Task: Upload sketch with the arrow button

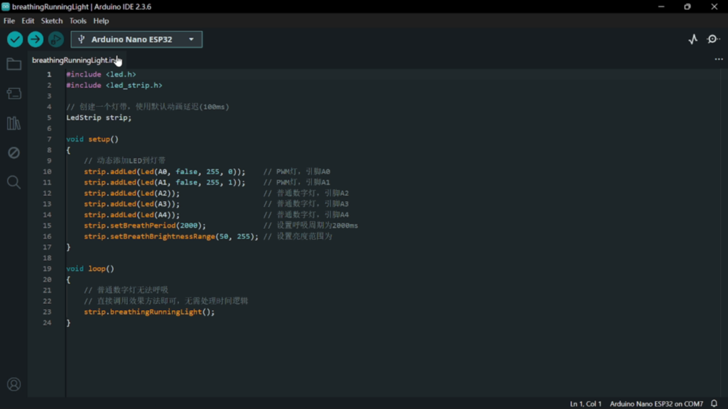Action: point(35,40)
